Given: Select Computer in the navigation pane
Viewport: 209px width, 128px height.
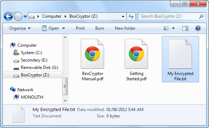Looking at the screenshot, I should tap(27, 45).
